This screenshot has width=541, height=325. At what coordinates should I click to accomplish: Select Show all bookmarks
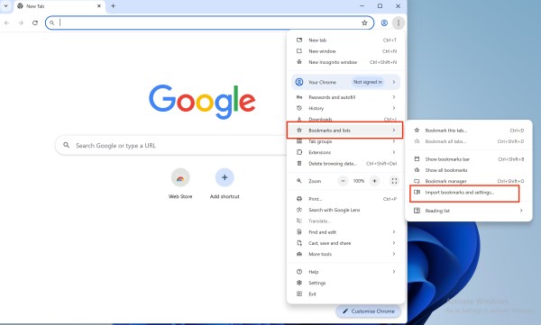pyautogui.click(x=469, y=170)
